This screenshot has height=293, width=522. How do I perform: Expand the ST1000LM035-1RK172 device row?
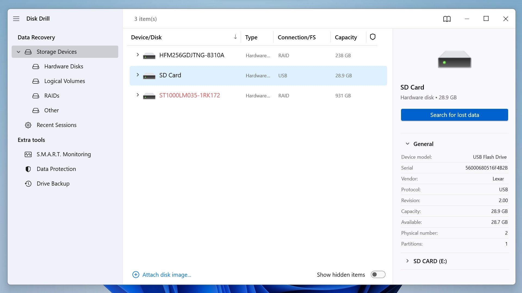(x=138, y=95)
